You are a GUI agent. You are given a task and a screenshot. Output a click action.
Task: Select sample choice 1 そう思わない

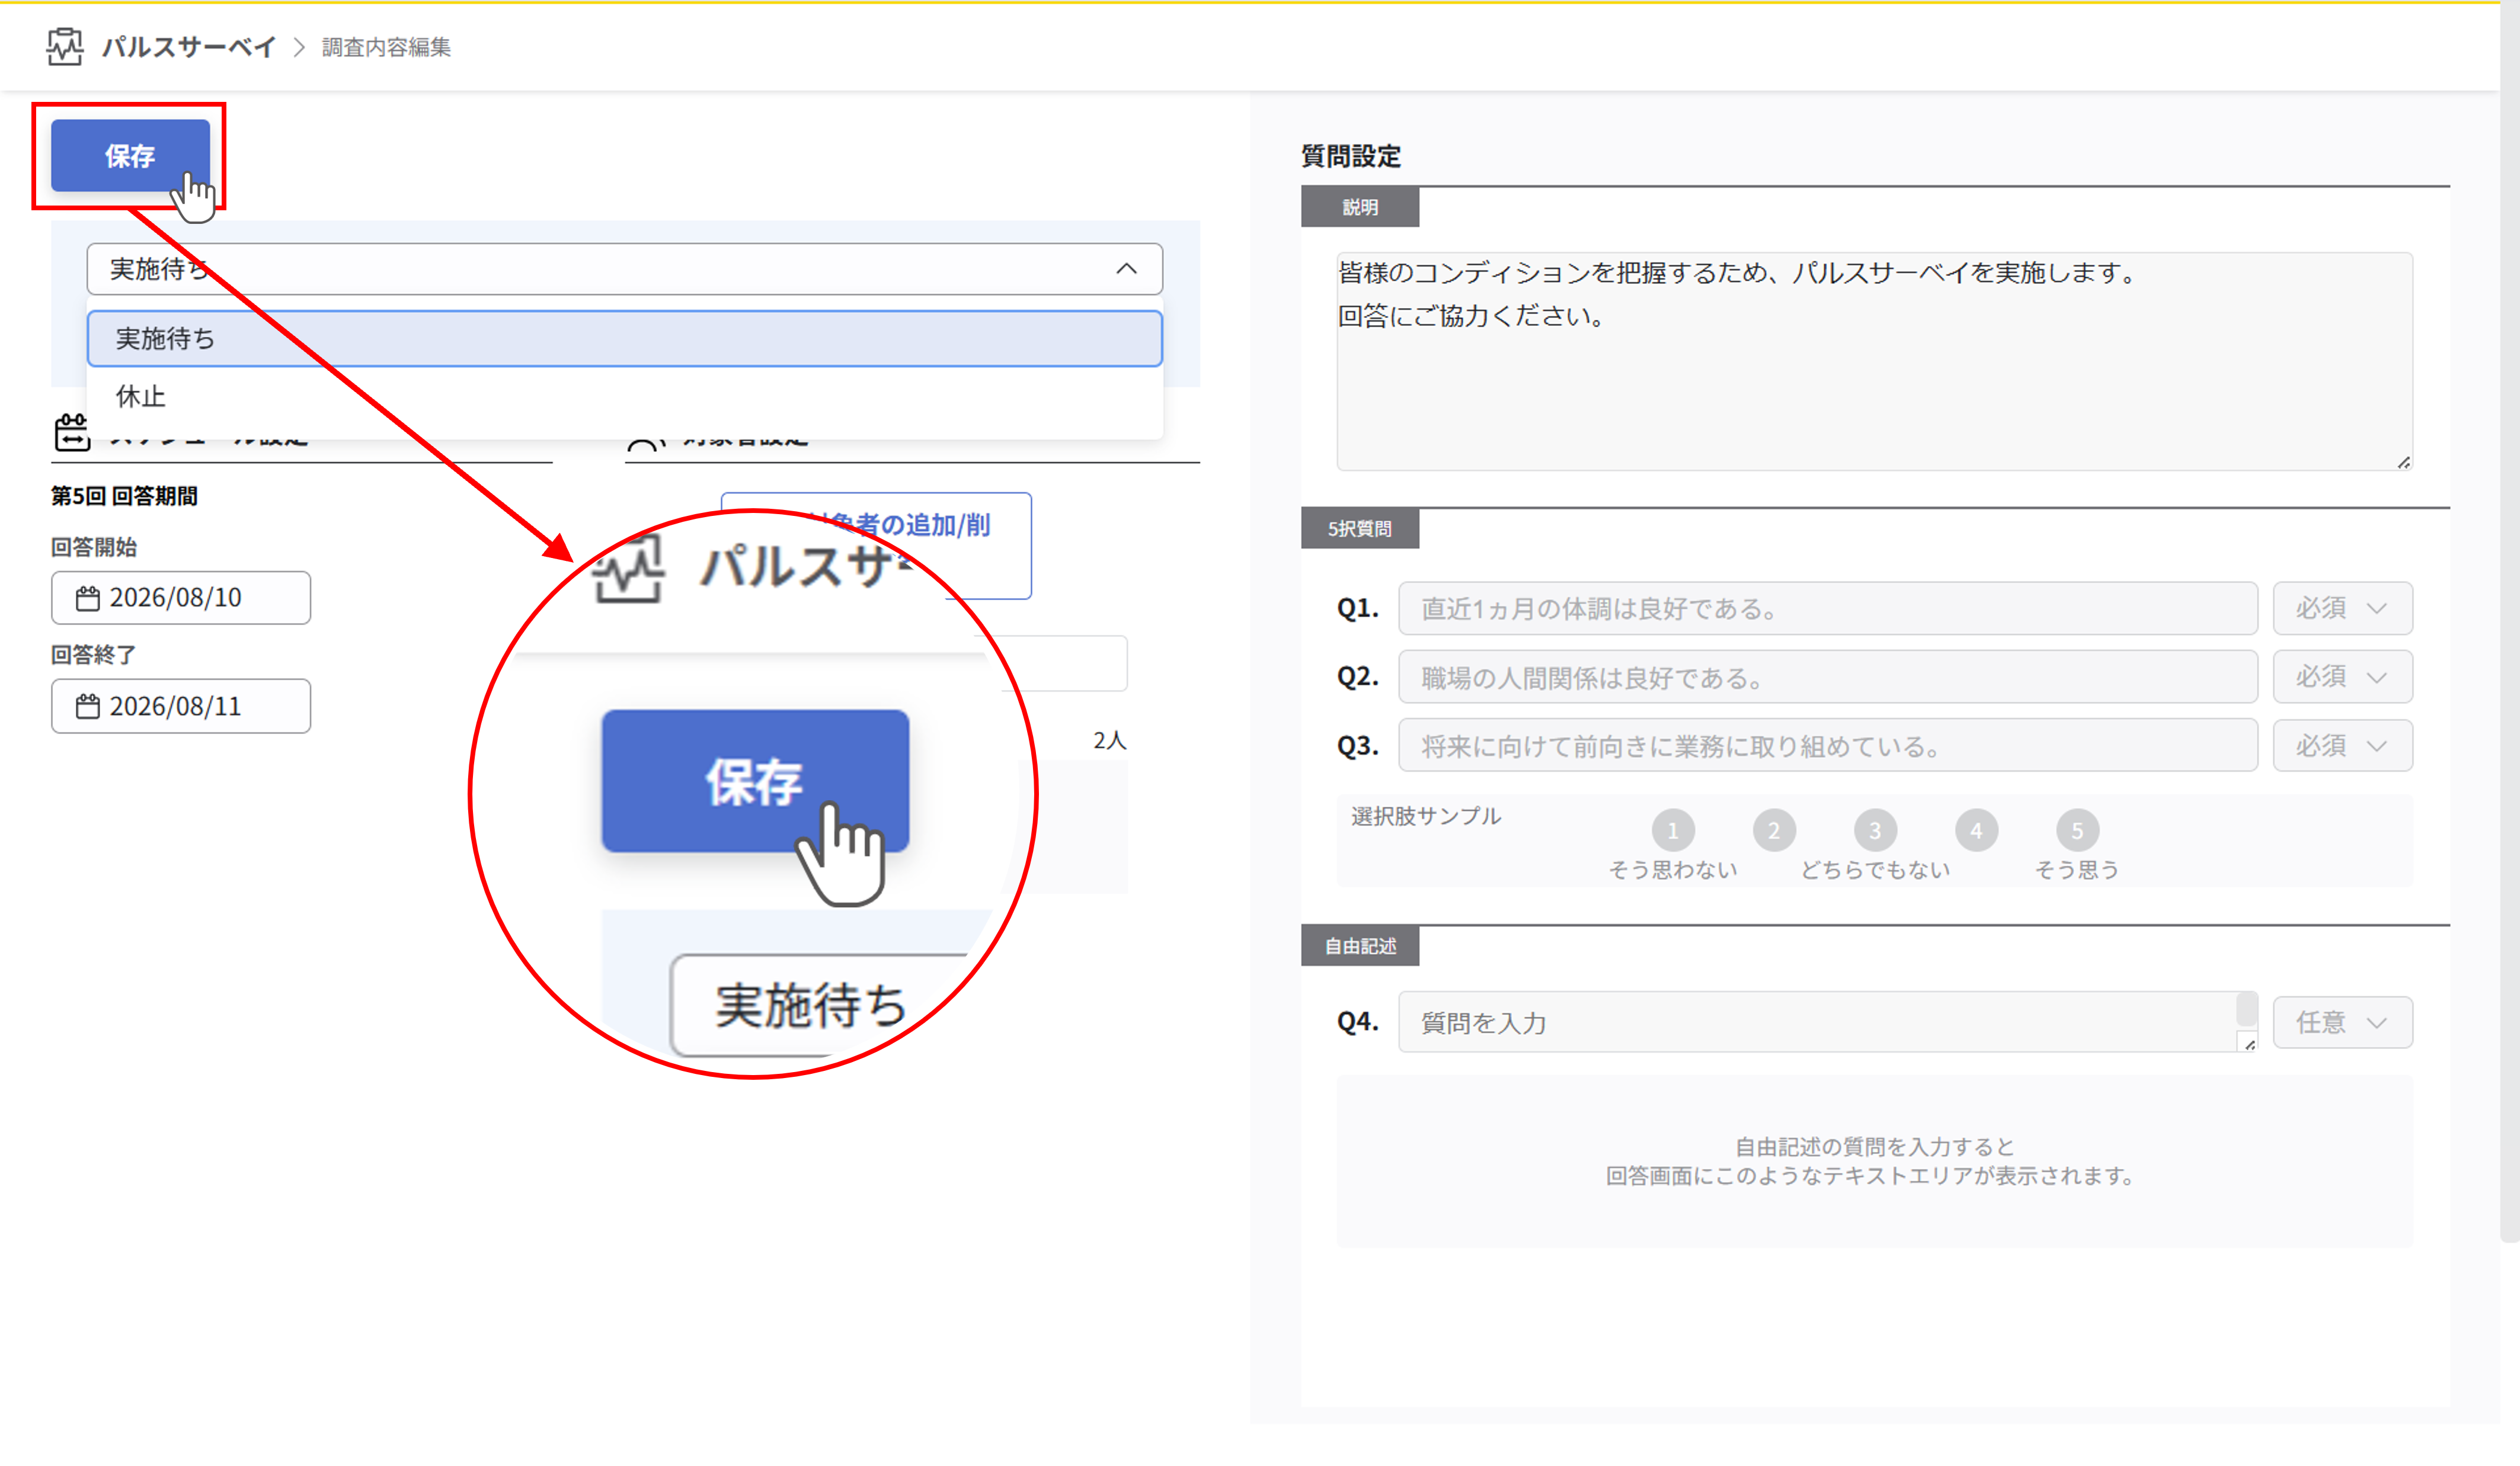click(x=1673, y=830)
